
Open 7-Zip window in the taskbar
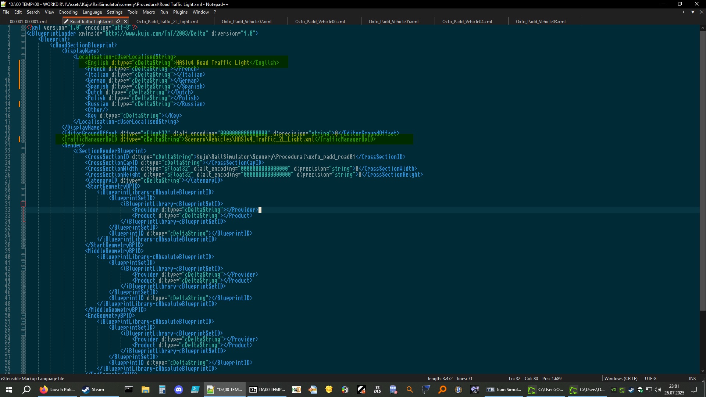(x=267, y=390)
